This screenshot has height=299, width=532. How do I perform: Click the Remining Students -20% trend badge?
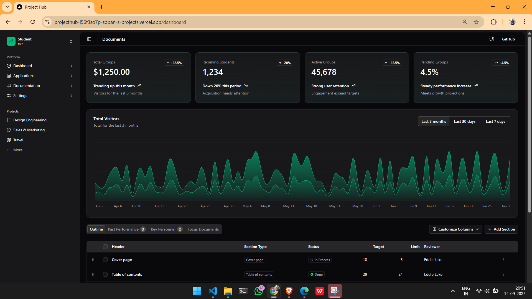tap(284, 63)
